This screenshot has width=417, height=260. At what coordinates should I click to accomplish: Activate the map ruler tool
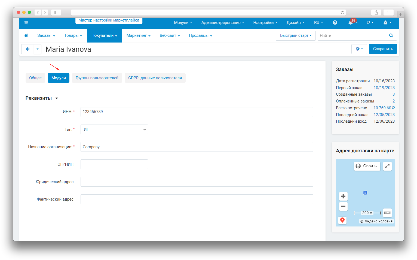coord(387,213)
